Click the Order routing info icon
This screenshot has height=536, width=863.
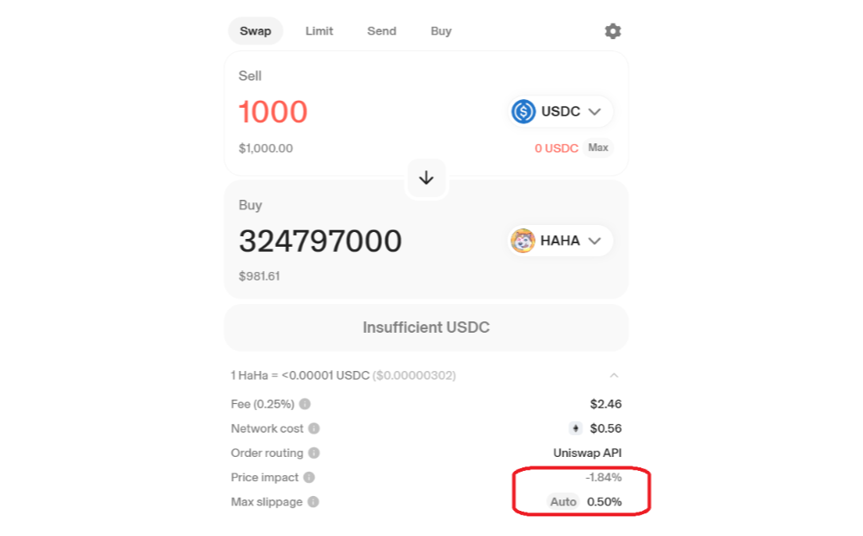(313, 453)
